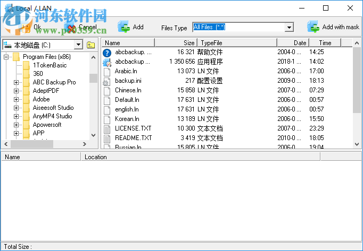The height and width of the screenshot is (251, 363).
Task: Click the All Files (*.*) input field
Action: [238, 27]
